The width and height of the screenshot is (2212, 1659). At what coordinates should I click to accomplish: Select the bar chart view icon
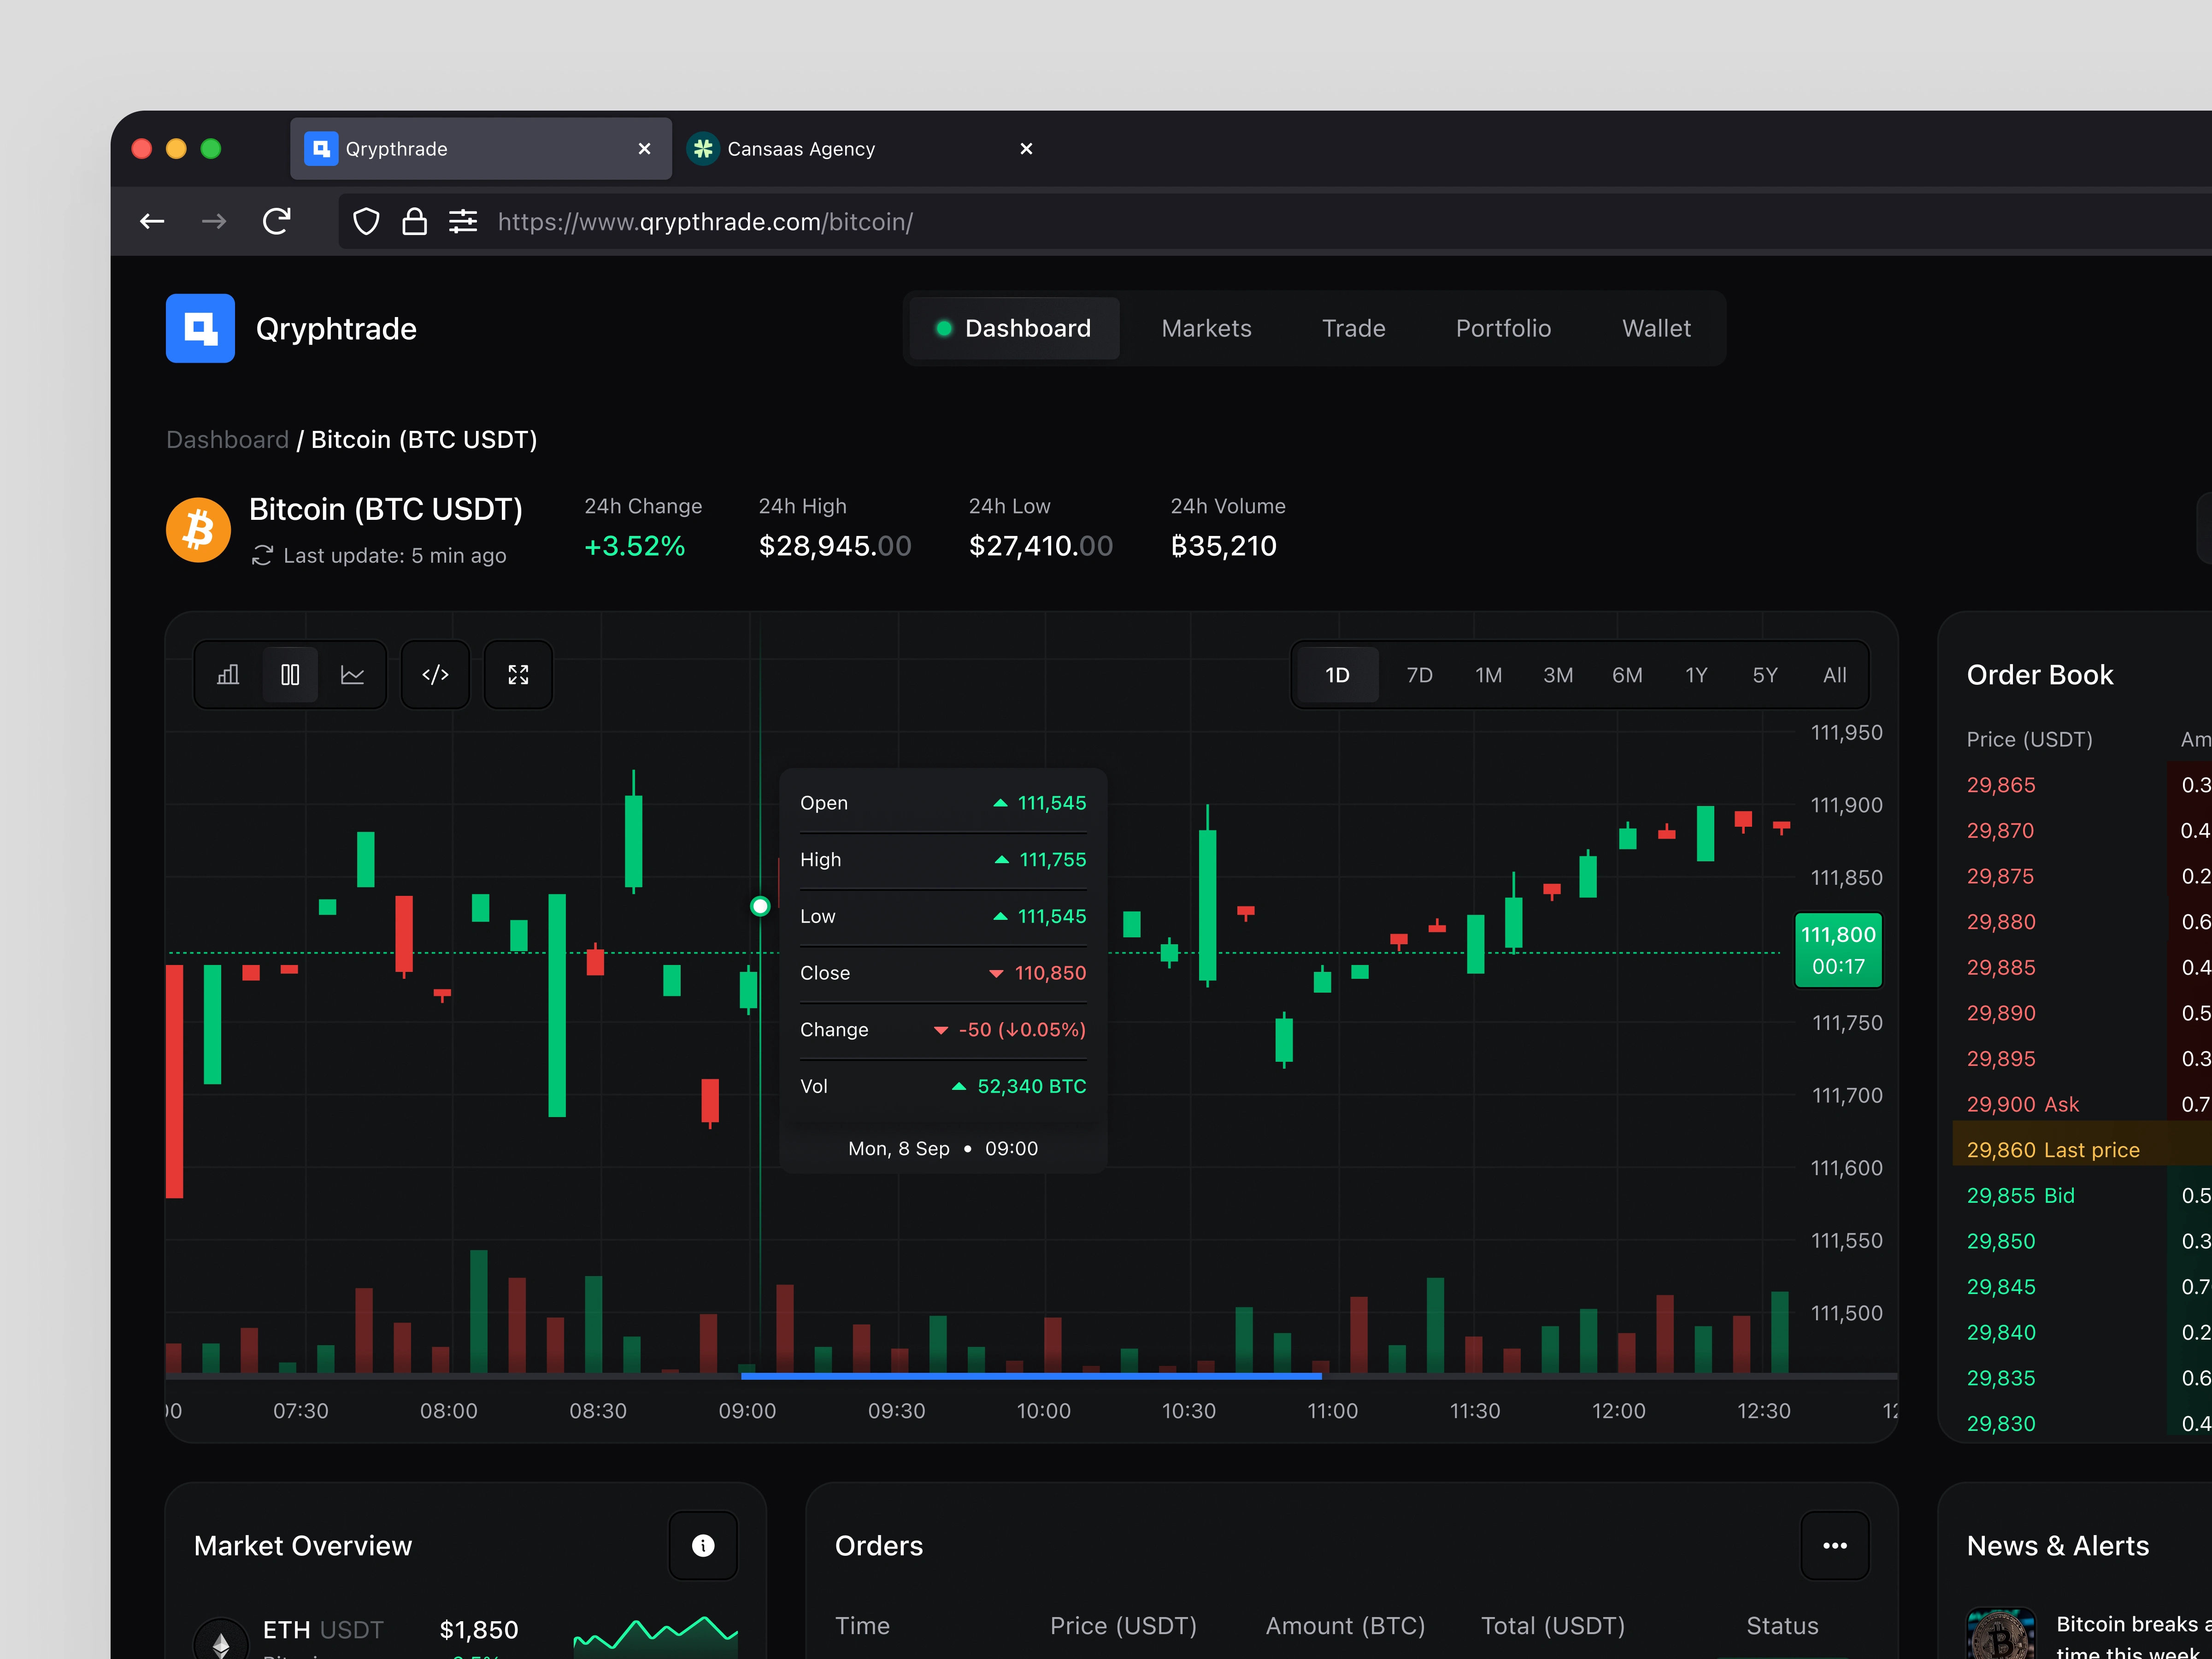[x=228, y=675]
